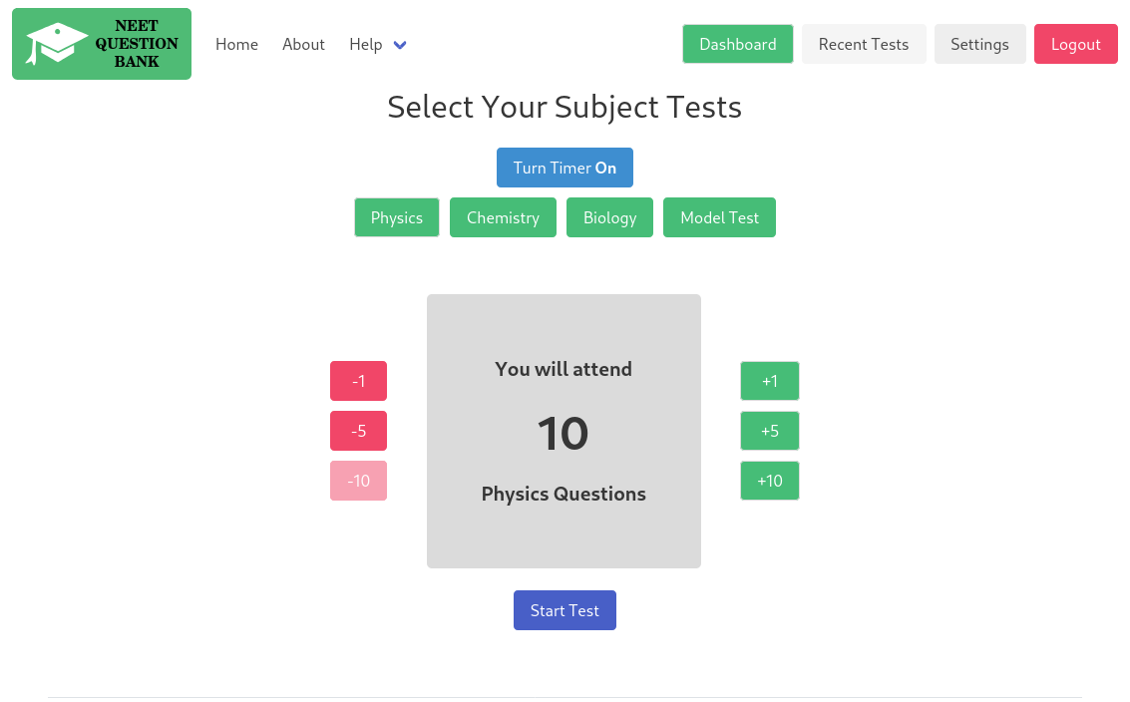Viewport: 1130px width, 702px height.
Task: Decrease question count by 5
Action: (x=358, y=431)
